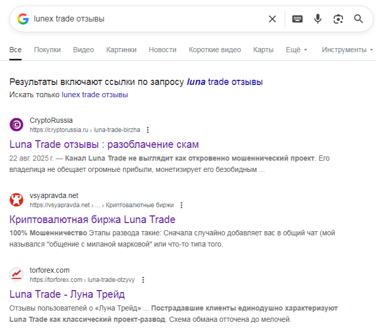Select the Все tab
Screen dimensions: 376x331
pos(15,50)
